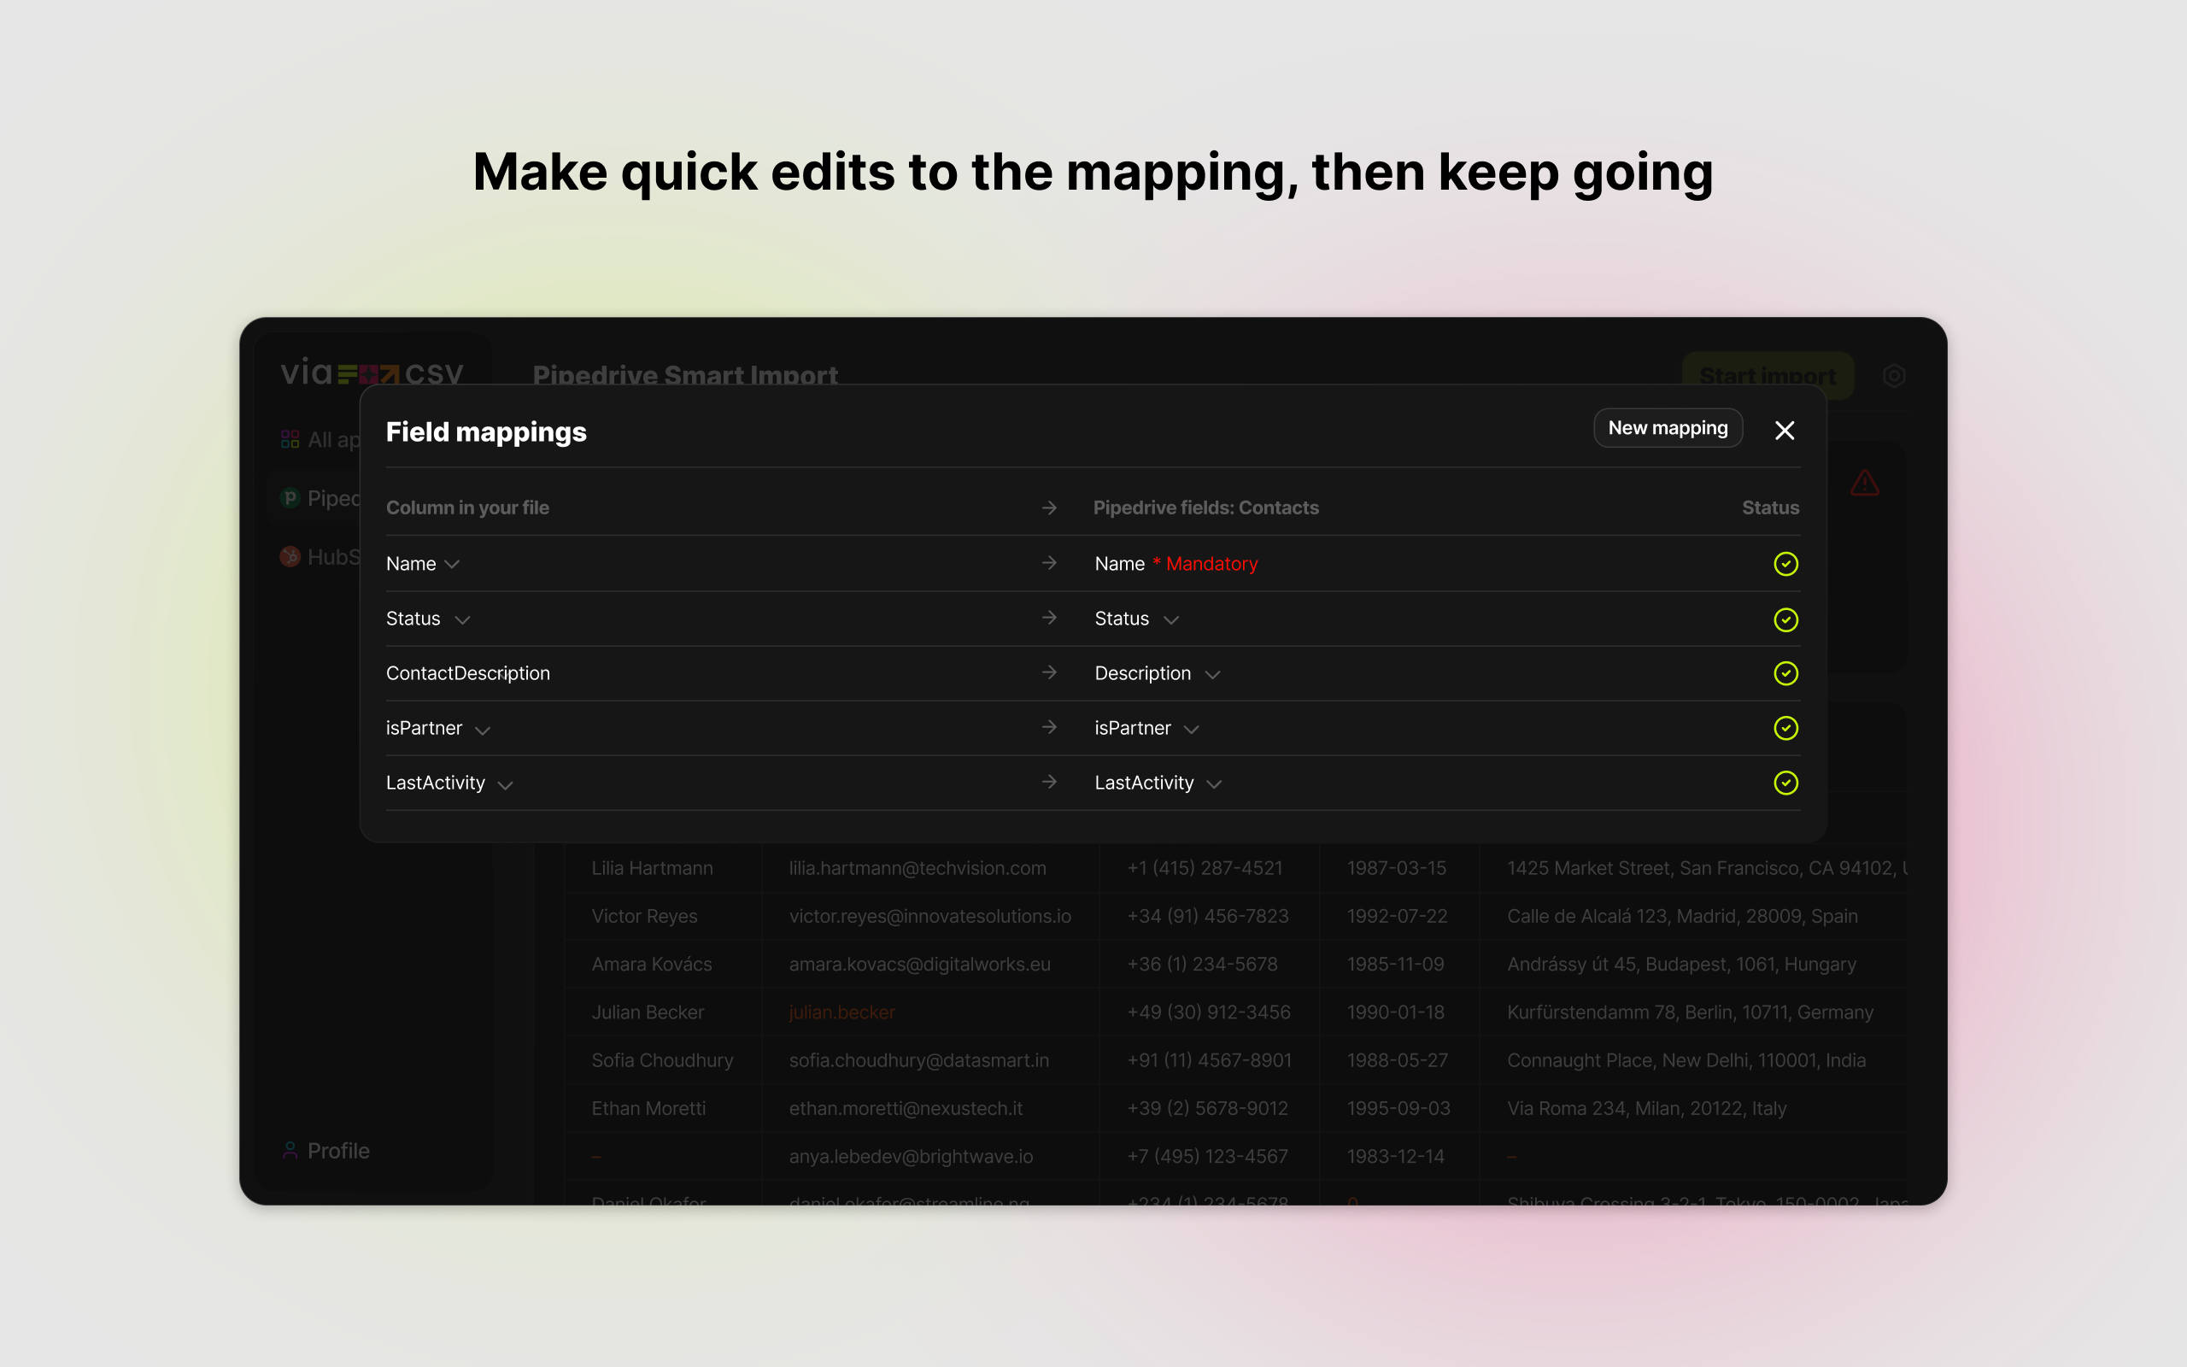This screenshot has width=2187, height=1367.
Task: Select Julian Becker's highlighted email cell
Action: tap(841, 1012)
